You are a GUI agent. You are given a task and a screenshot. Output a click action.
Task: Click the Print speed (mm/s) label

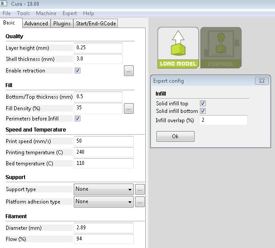pyautogui.click(x=28, y=141)
